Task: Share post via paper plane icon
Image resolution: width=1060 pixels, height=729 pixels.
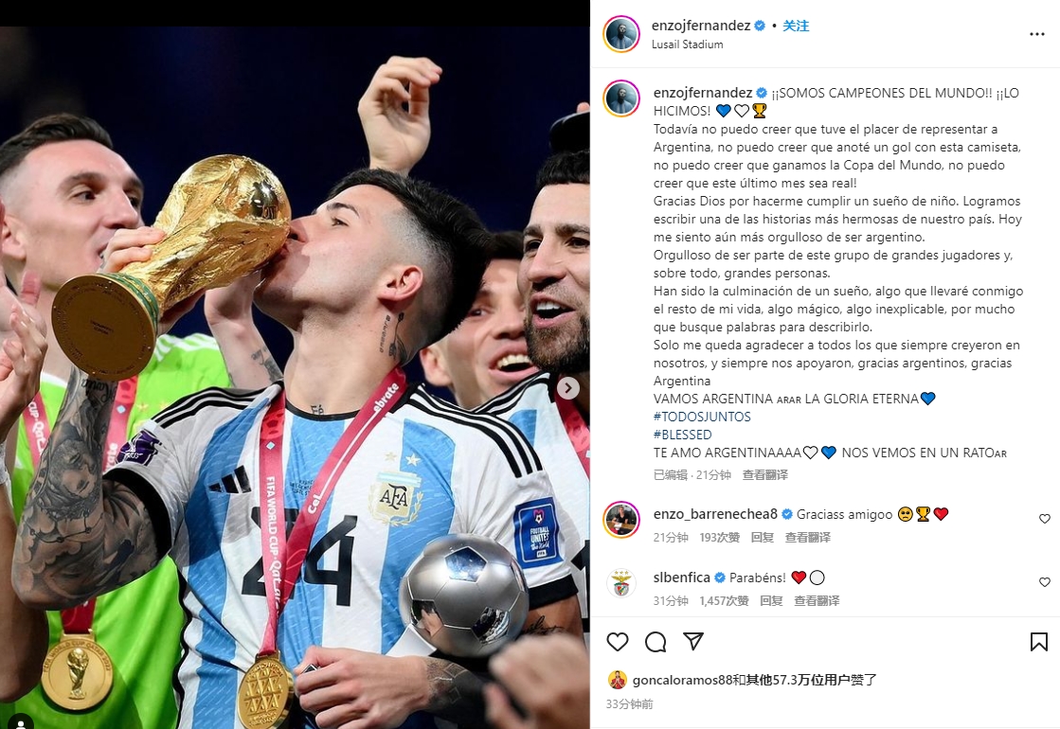Action: (x=693, y=641)
